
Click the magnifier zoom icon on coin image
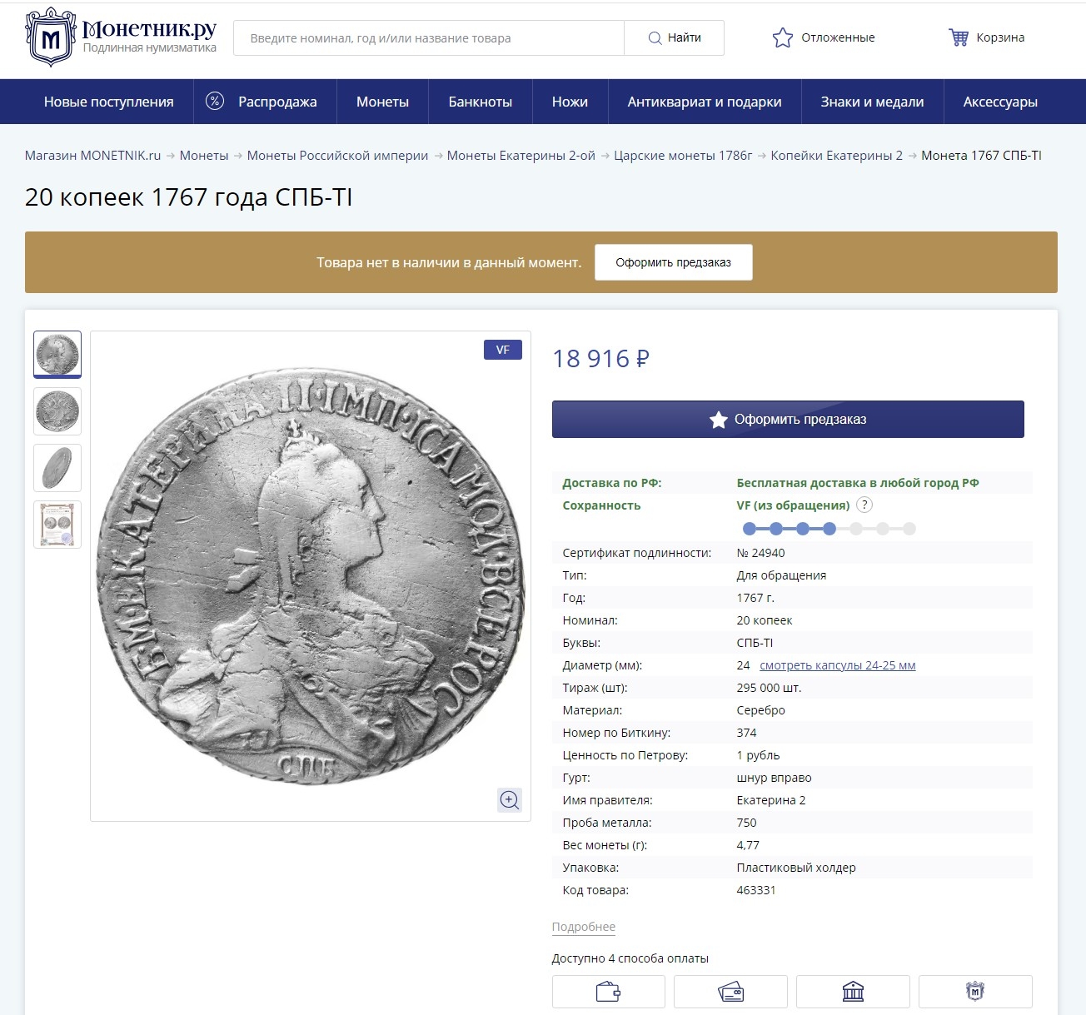tap(510, 800)
